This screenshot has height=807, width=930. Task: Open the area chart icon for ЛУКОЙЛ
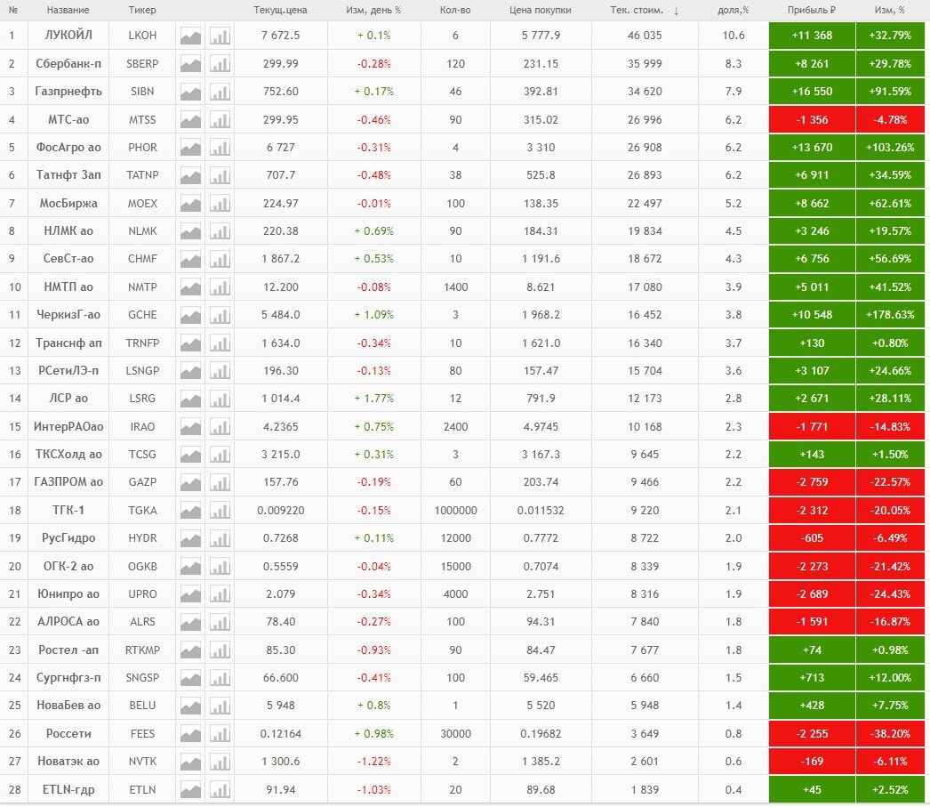[190, 36]
